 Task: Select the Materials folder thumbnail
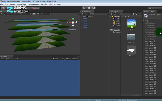(x=131, y=37)
